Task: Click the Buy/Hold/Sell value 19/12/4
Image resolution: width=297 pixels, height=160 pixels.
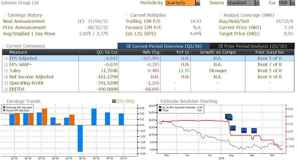Action: pyautogui.click(x=284, y=21)
